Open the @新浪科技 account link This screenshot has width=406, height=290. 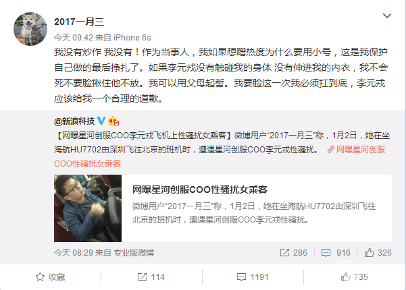pyautogui.click(x=74, y=121)
